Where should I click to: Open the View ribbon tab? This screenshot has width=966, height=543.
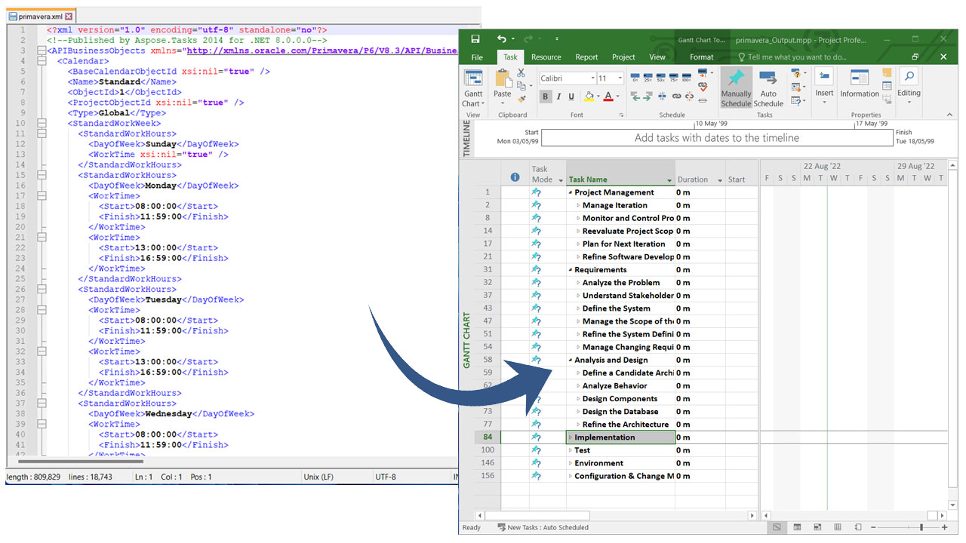[657, 57]
